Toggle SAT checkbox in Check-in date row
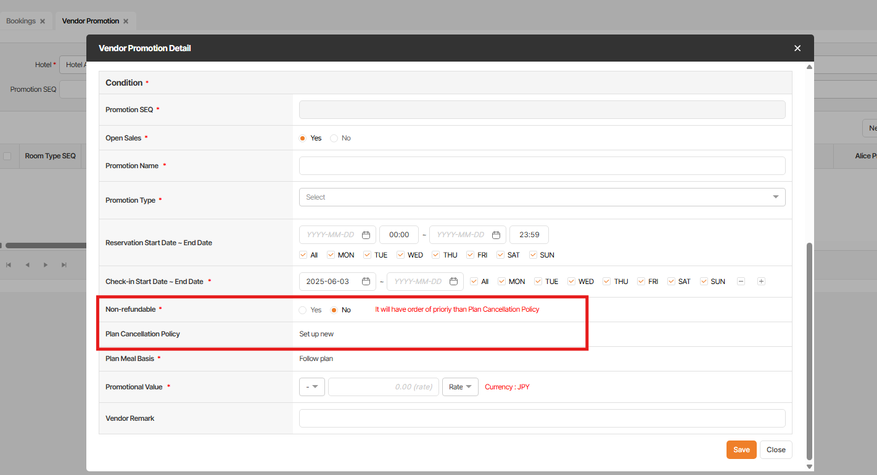877x475 pixels. [671, 282]
